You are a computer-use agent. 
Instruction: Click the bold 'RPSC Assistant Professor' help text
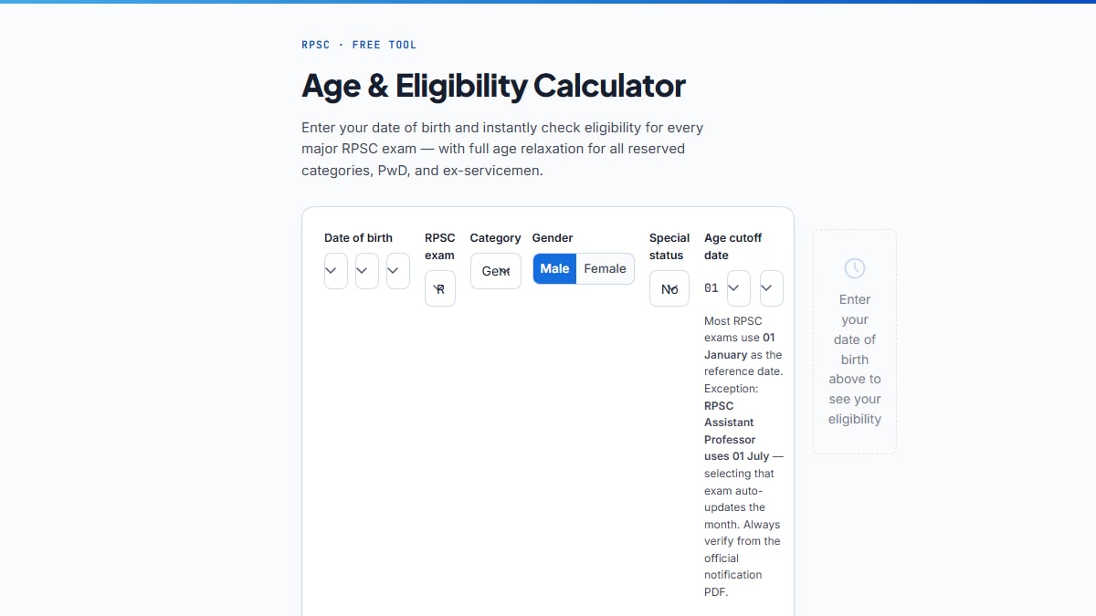730,423
